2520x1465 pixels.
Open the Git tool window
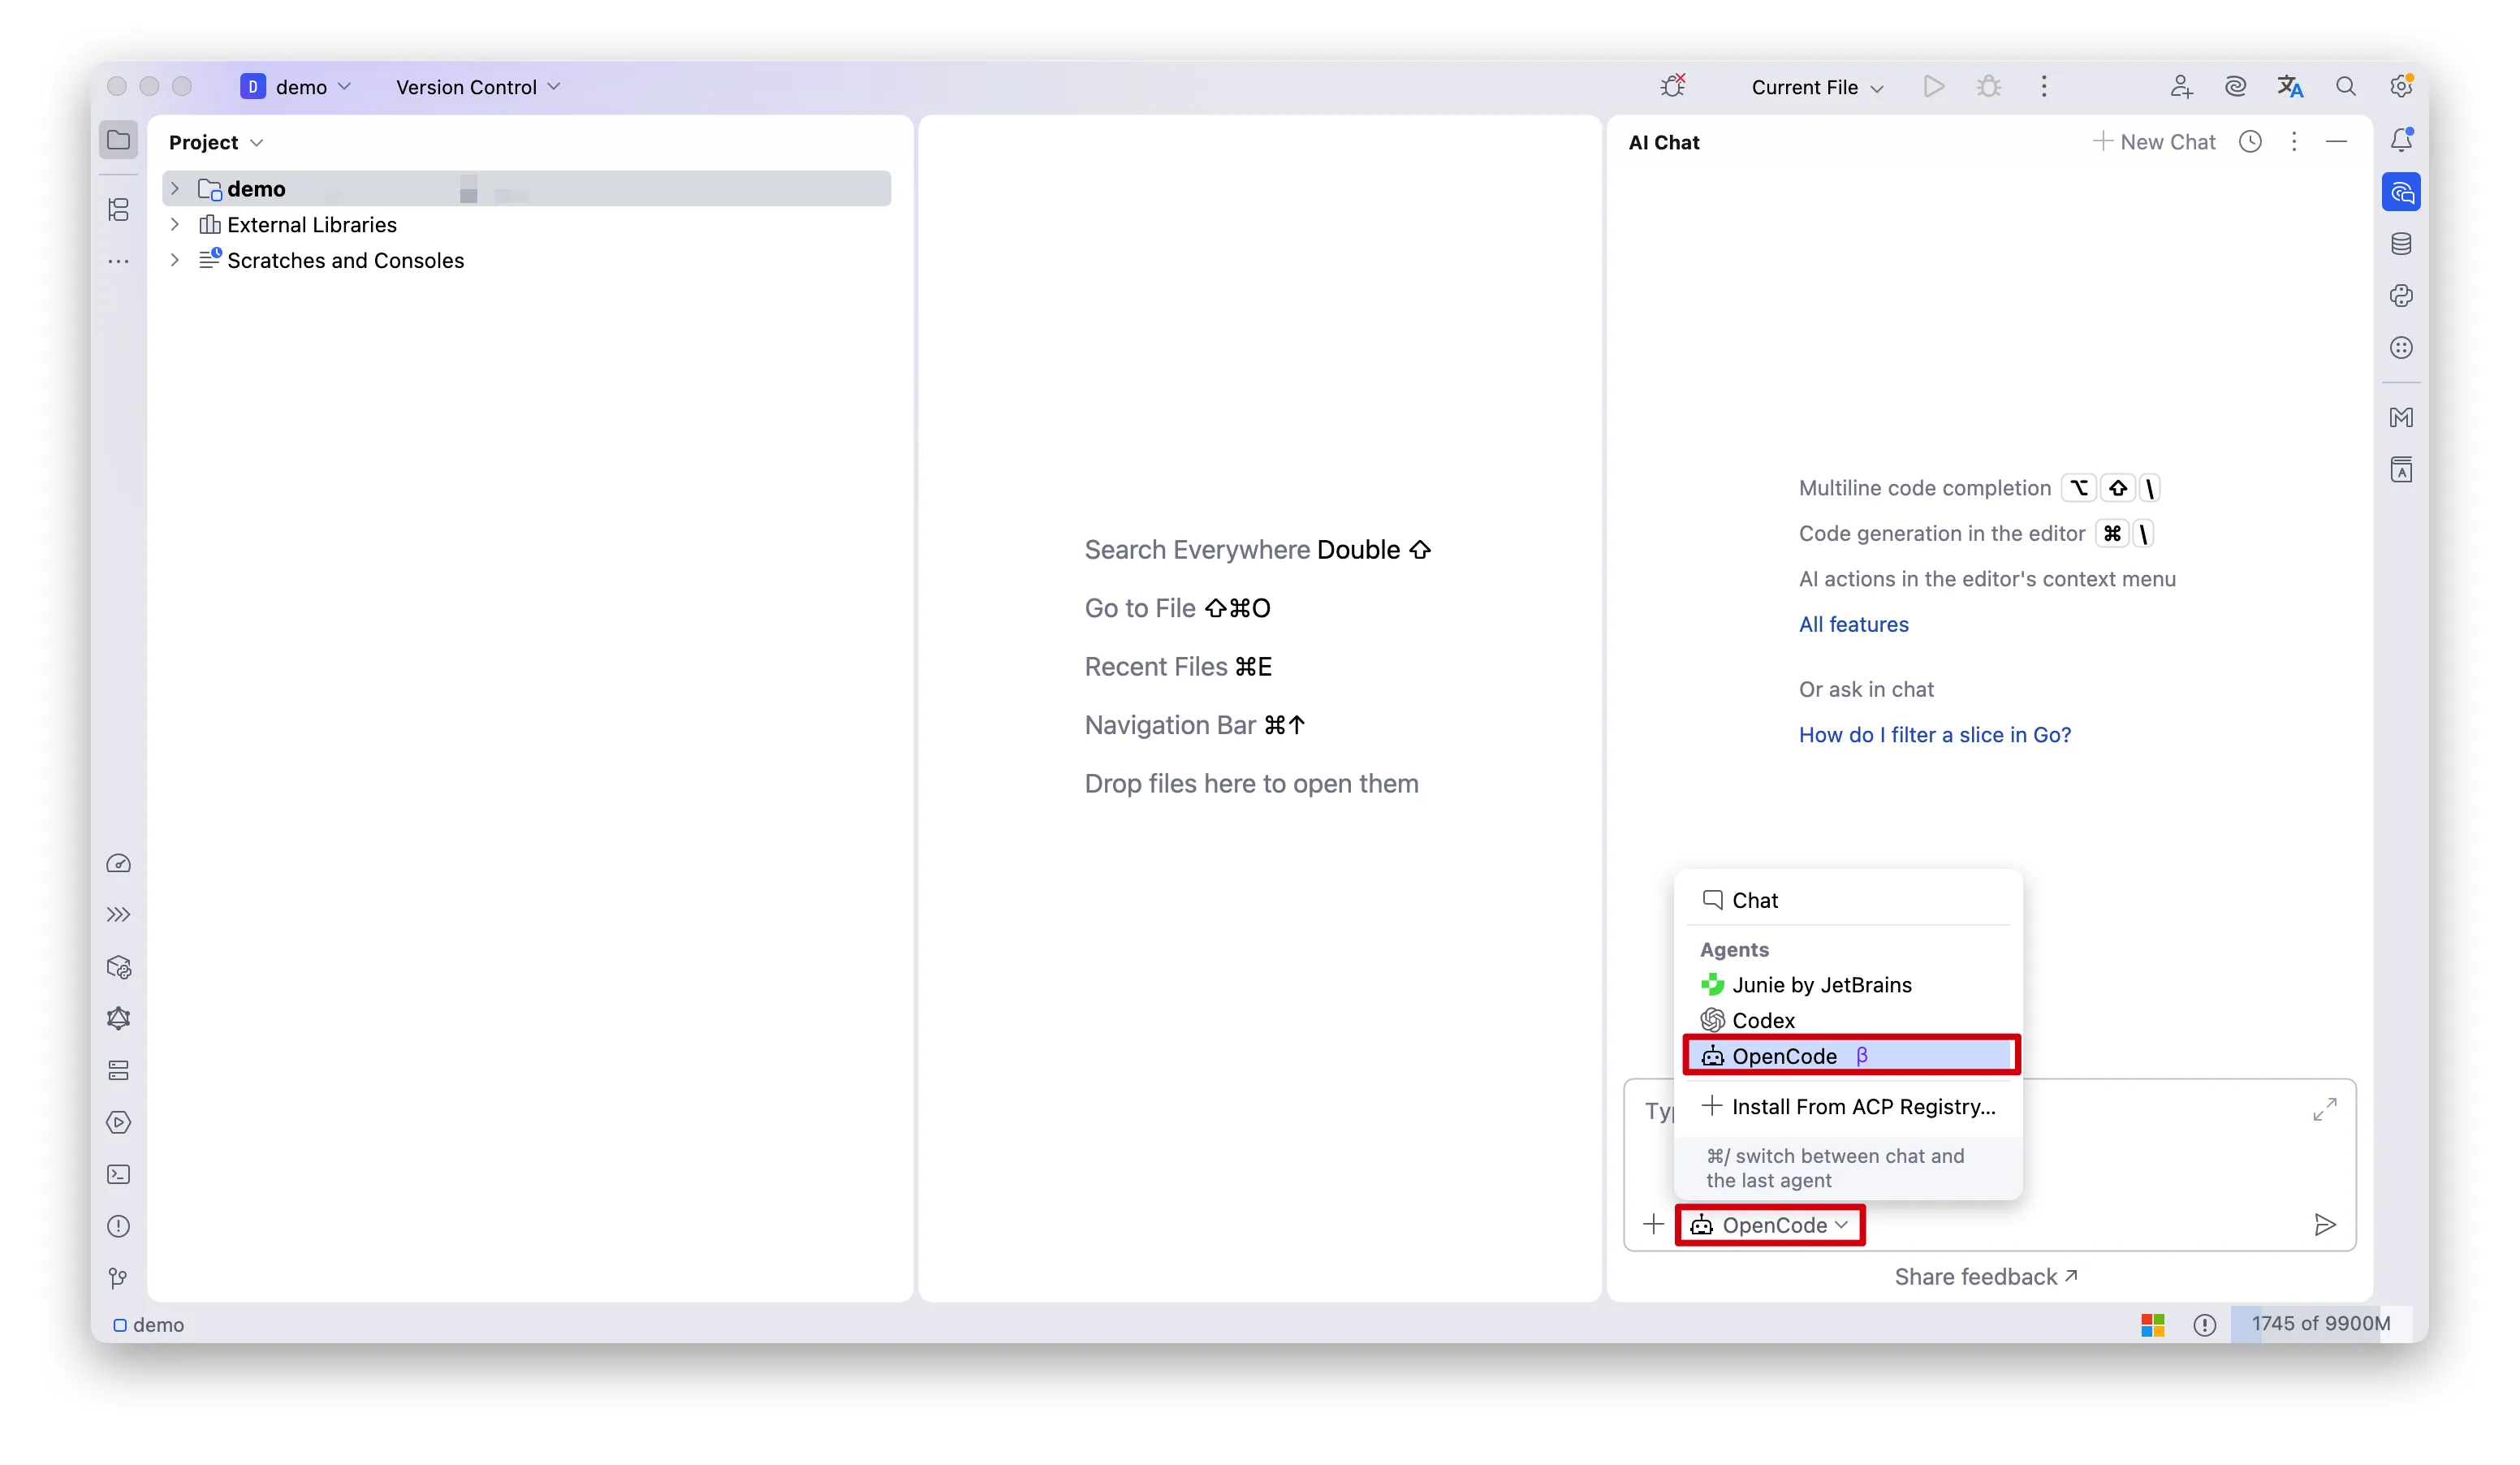coord(118,1278)
